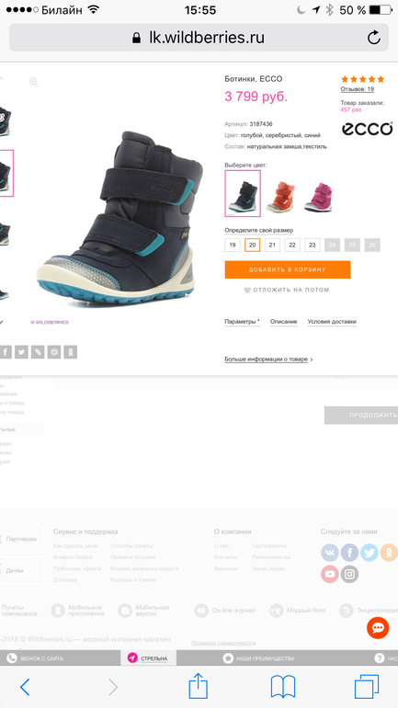Select shoe size 23
This screenshot has width=398, height=708.
313,246
